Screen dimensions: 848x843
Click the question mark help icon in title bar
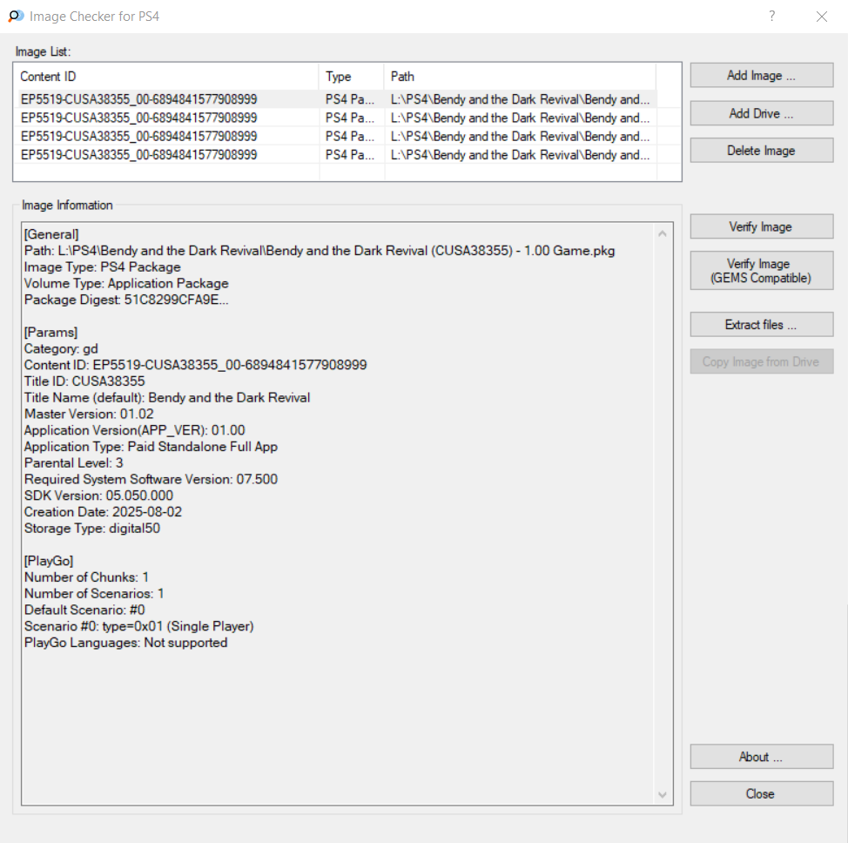(771, 17)
